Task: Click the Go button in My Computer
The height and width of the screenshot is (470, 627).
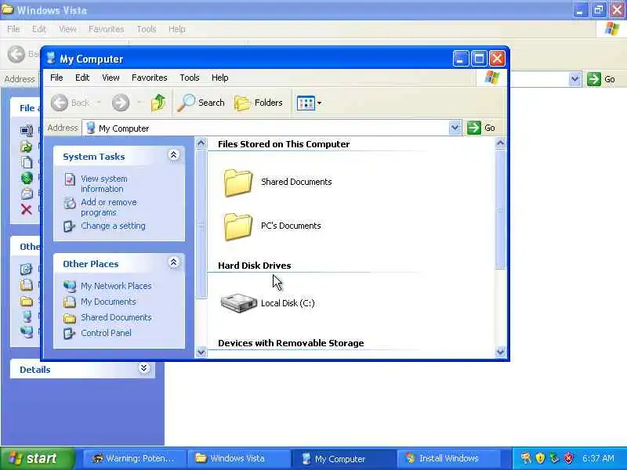Action: 481,128
